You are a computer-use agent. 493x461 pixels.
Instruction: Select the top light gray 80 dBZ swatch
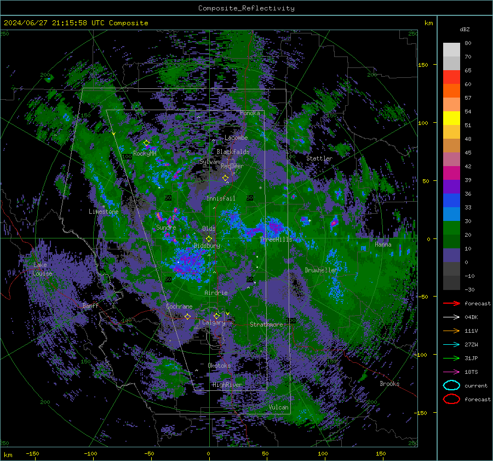451,50
